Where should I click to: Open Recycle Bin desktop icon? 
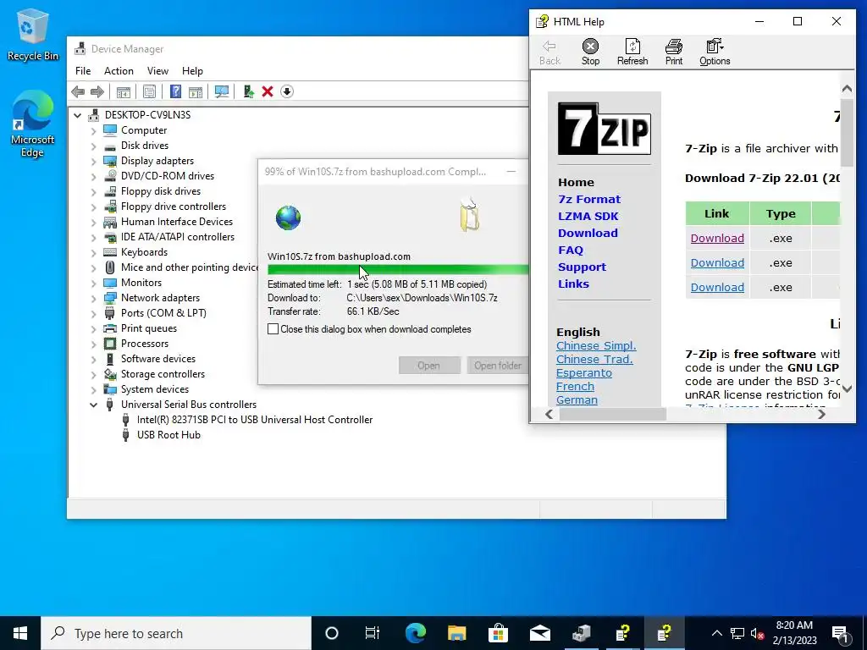(x=33, y=35)
